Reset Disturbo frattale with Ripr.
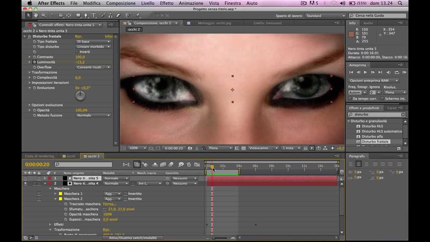The image size is (430, 242). click(79, 36)
